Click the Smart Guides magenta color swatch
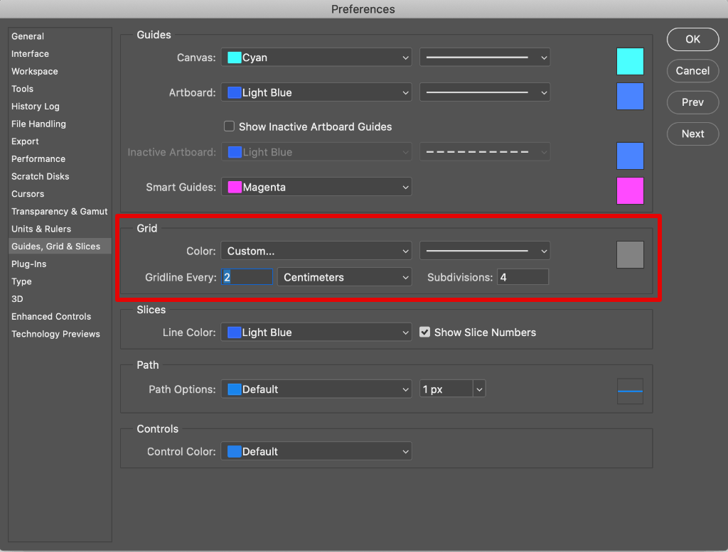The image size is (728, 552). (630, 191)
